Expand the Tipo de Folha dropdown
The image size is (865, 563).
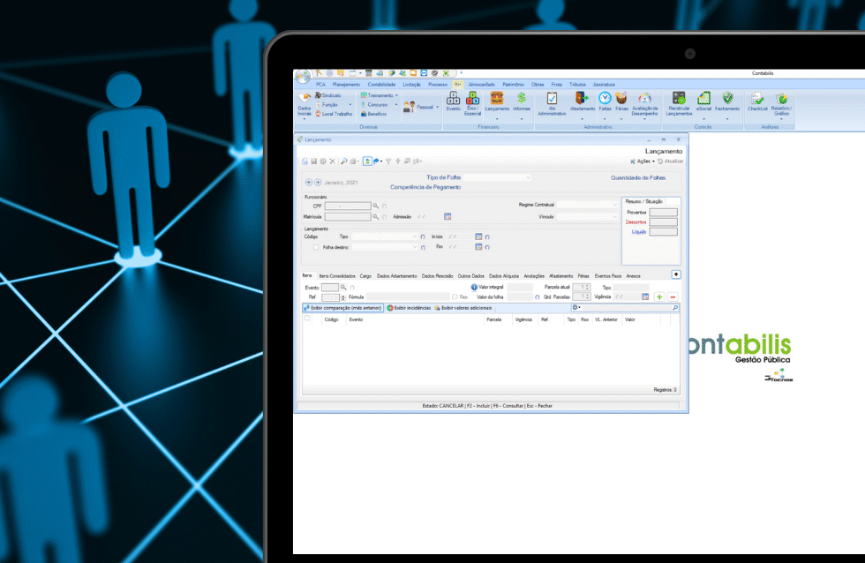528,177
